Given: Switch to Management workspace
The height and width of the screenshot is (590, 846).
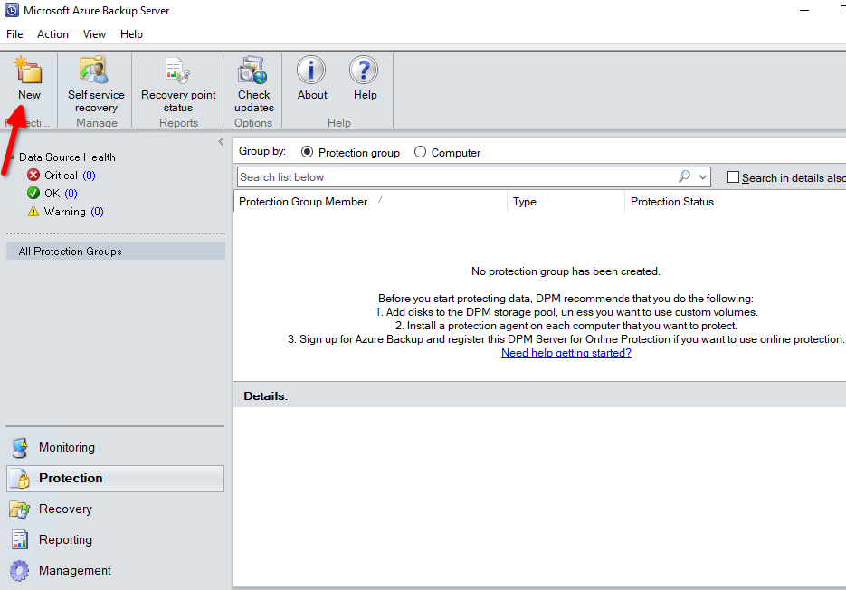Looking at the screenshot, I should pyautogui.click(x=116, y=571).
